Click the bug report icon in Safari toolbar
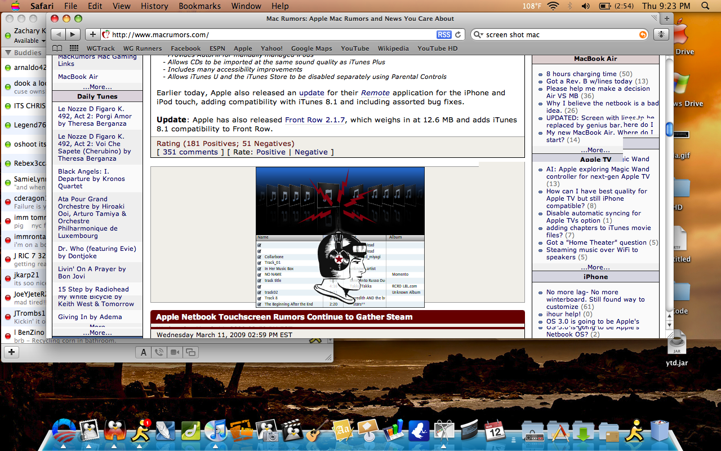Image resolution: width=721 pixels, height=451 pixels. pos(661,34)
